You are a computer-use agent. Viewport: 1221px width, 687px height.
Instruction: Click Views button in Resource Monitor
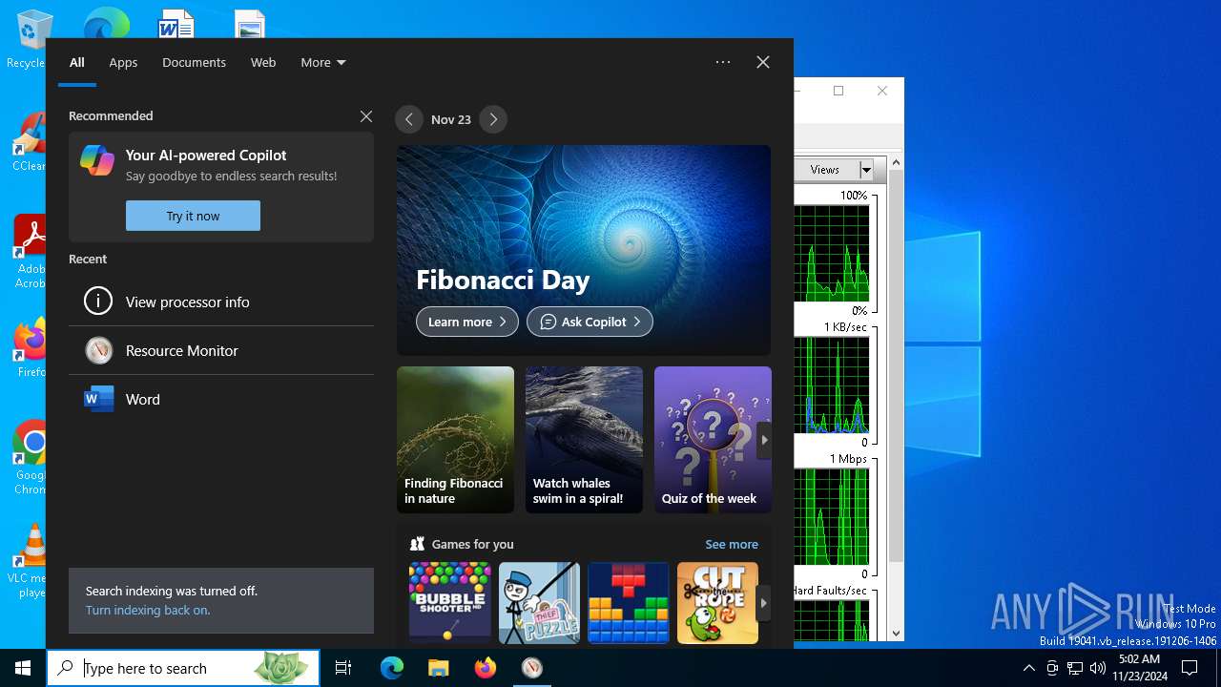(x=825, y=170)
